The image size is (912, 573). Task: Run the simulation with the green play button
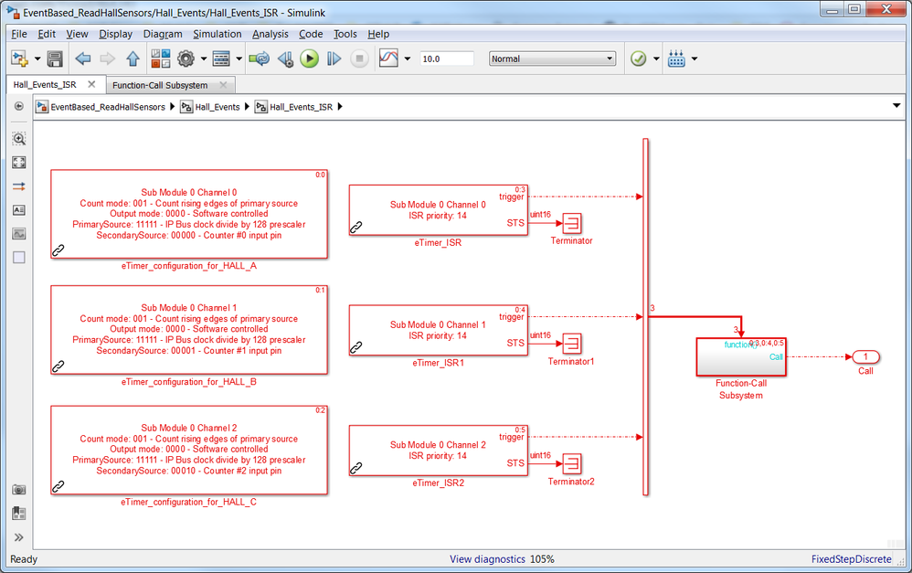tap(310, 58)
